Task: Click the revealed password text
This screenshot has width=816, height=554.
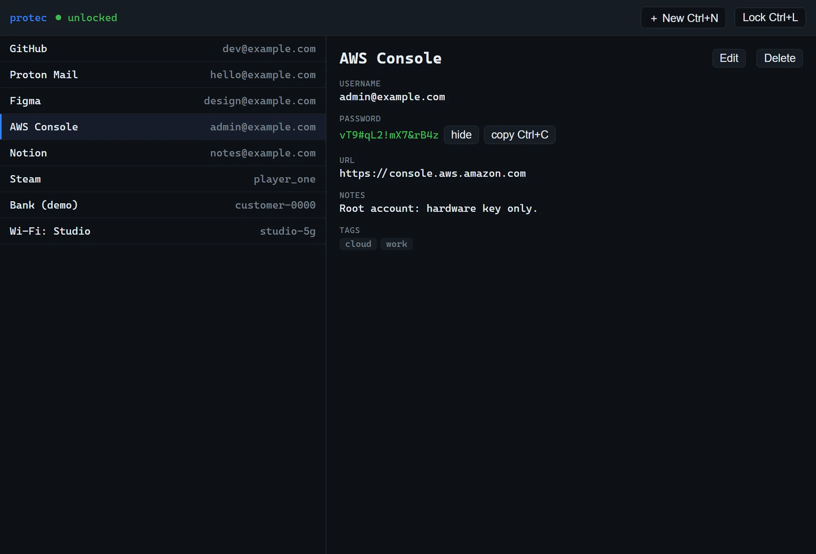Action: pos(389,135)
